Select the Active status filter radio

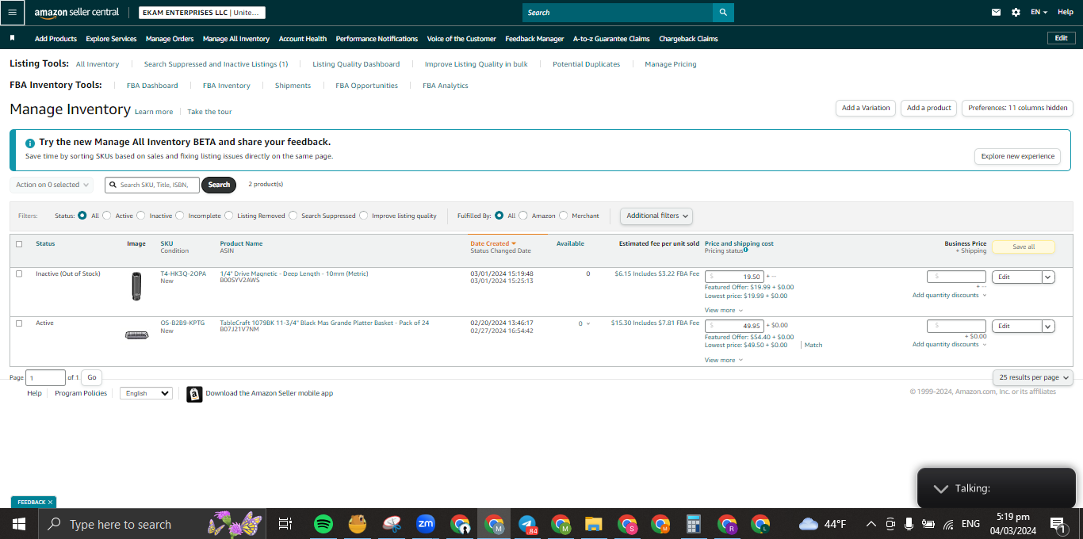[107, 216]
